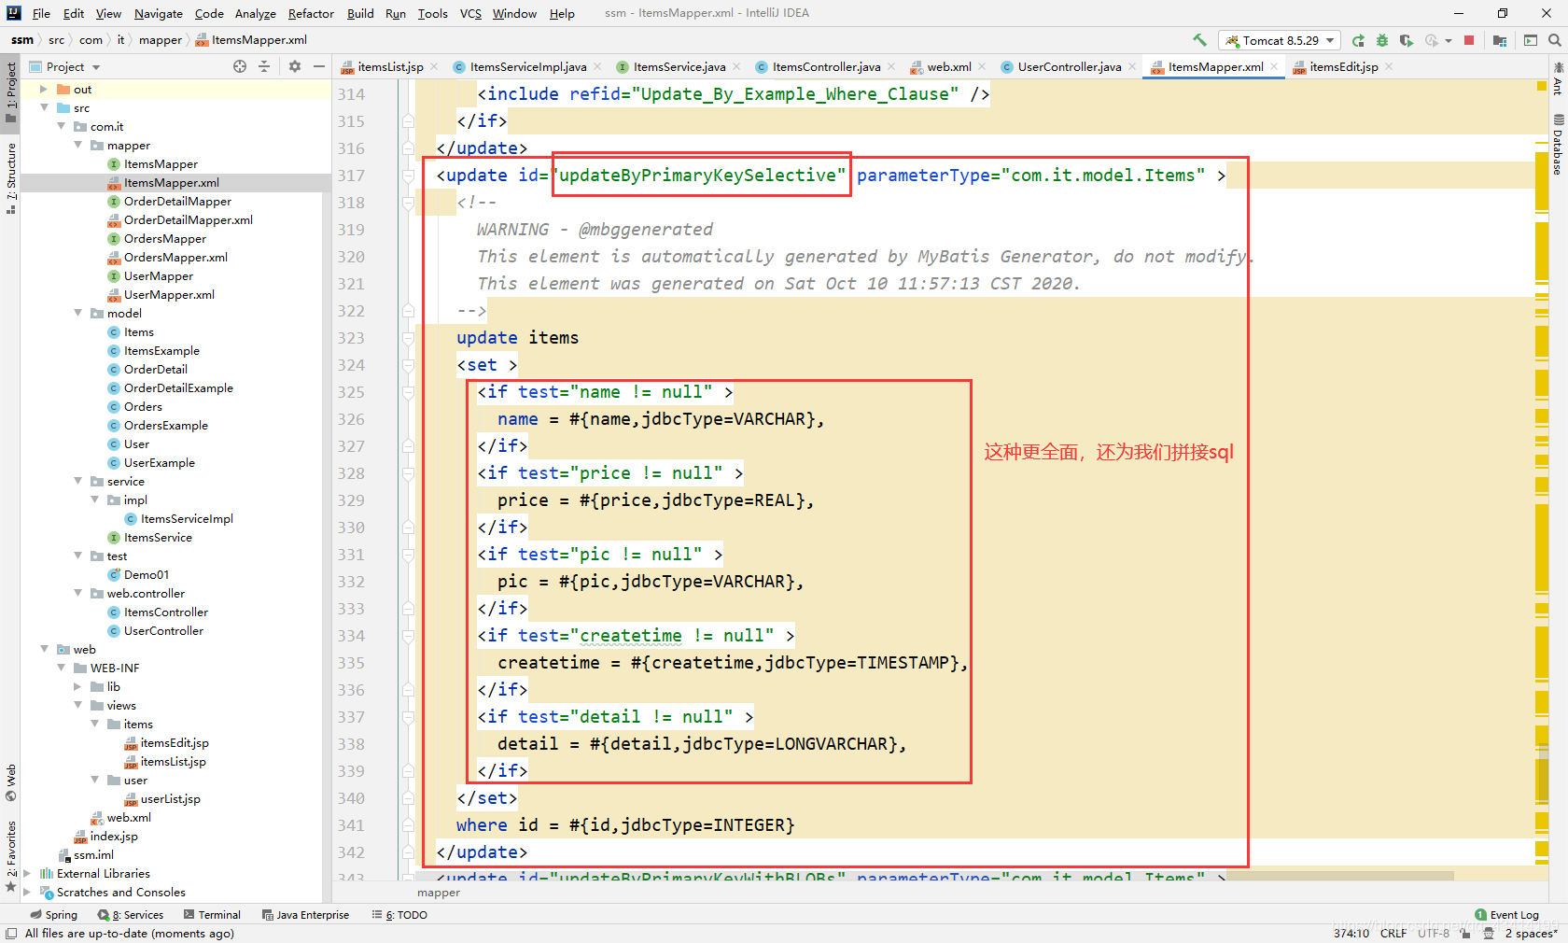The width and height of the screenshot is (1568, 943).
Task: Select UserMapper.xml in project tree
Action: (169, 295)
